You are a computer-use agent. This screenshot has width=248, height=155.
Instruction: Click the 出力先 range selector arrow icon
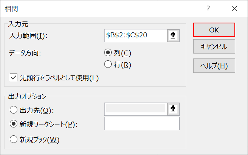(x=173, y=109)
